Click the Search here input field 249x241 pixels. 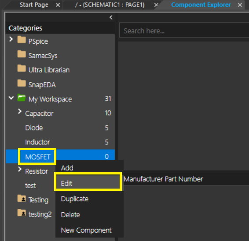[x=184, y=30]
